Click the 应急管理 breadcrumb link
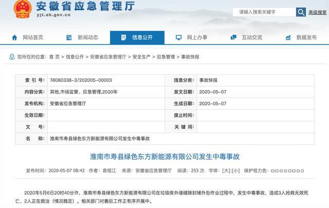Screen dimensions: 329x208 166,57
